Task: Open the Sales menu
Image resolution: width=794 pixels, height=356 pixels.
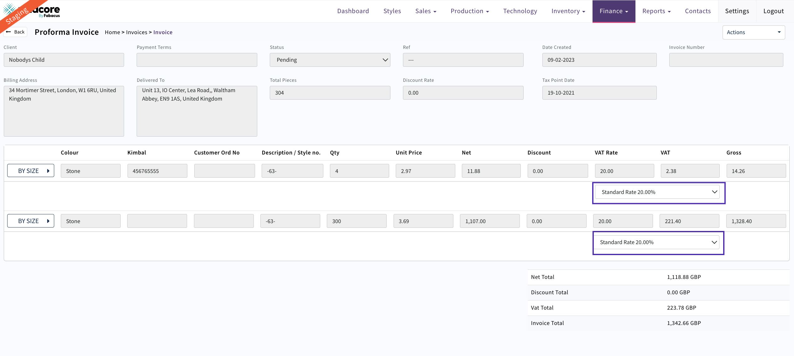Action: (426, 11)
